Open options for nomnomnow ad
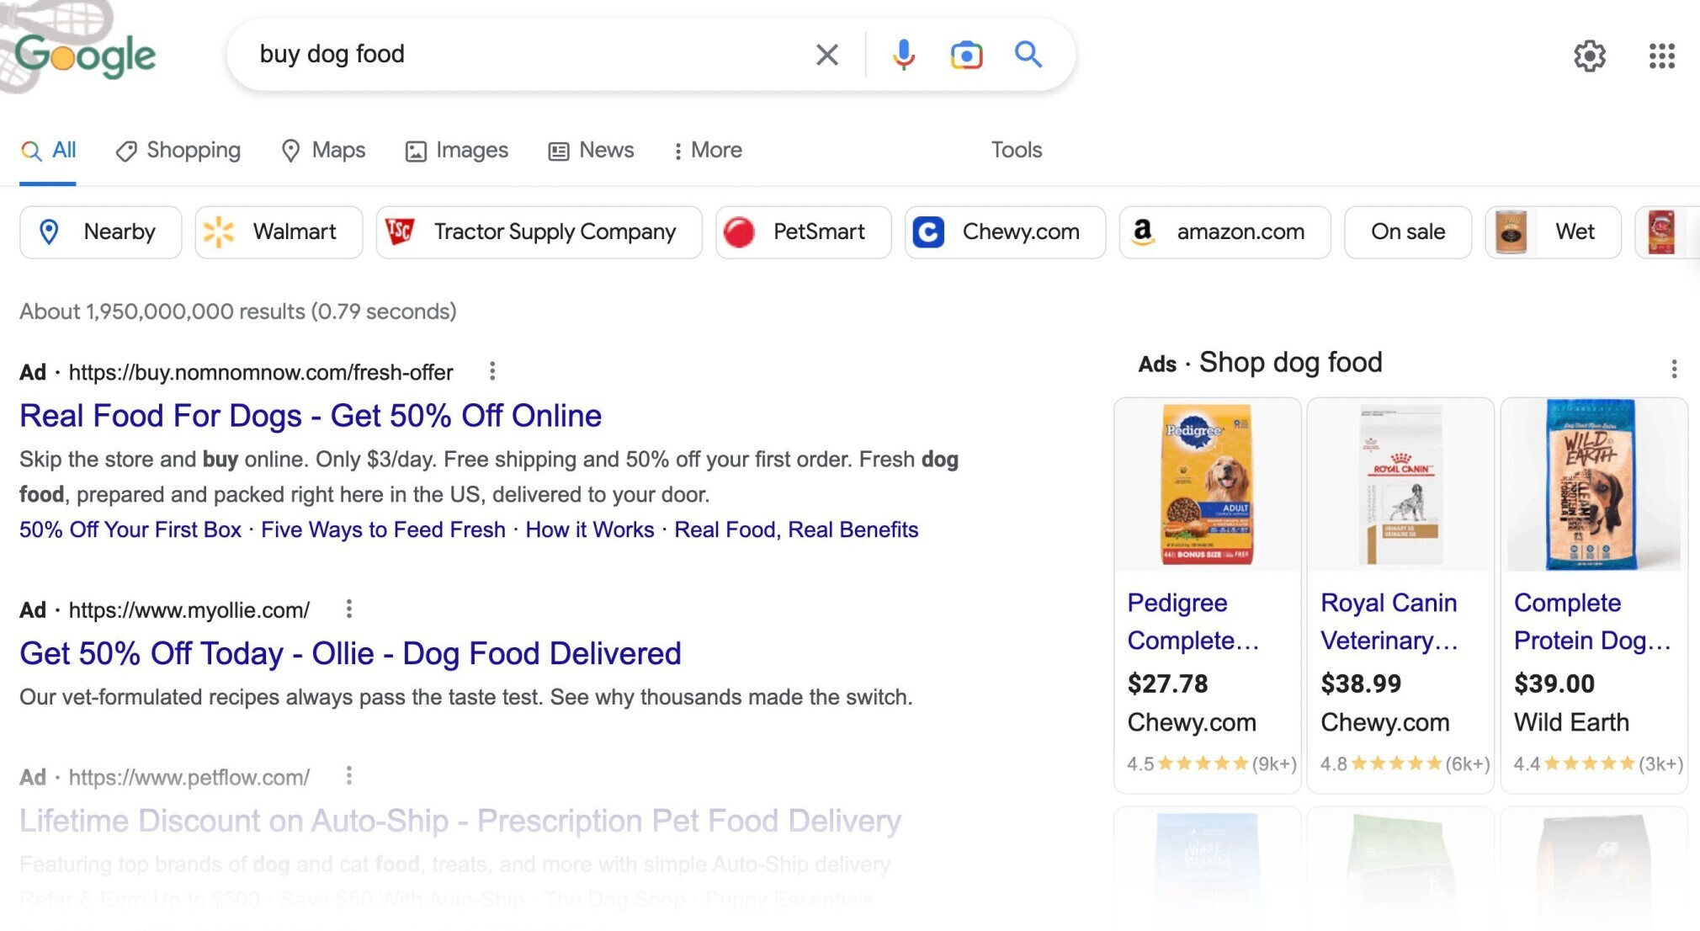 492,371
